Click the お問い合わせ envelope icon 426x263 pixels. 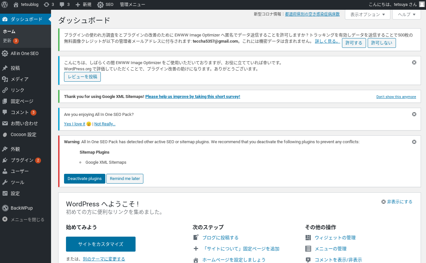click(x=5, y=123)
